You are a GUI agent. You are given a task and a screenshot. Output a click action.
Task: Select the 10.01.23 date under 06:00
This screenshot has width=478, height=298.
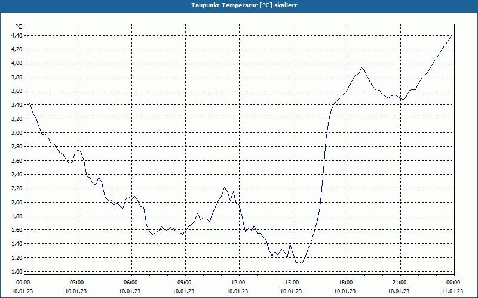[x=130, y=291]
